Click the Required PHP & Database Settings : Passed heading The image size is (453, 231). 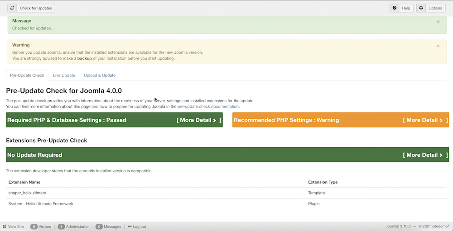click(x=67, y=120)
